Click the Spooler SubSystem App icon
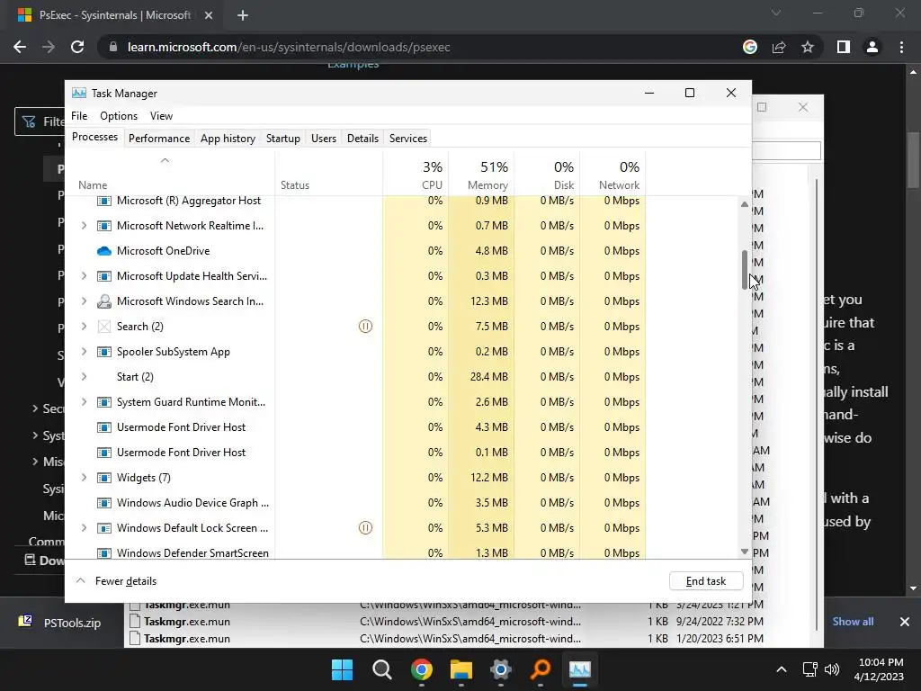The image size is (921, 691). (x=104, y=352)
